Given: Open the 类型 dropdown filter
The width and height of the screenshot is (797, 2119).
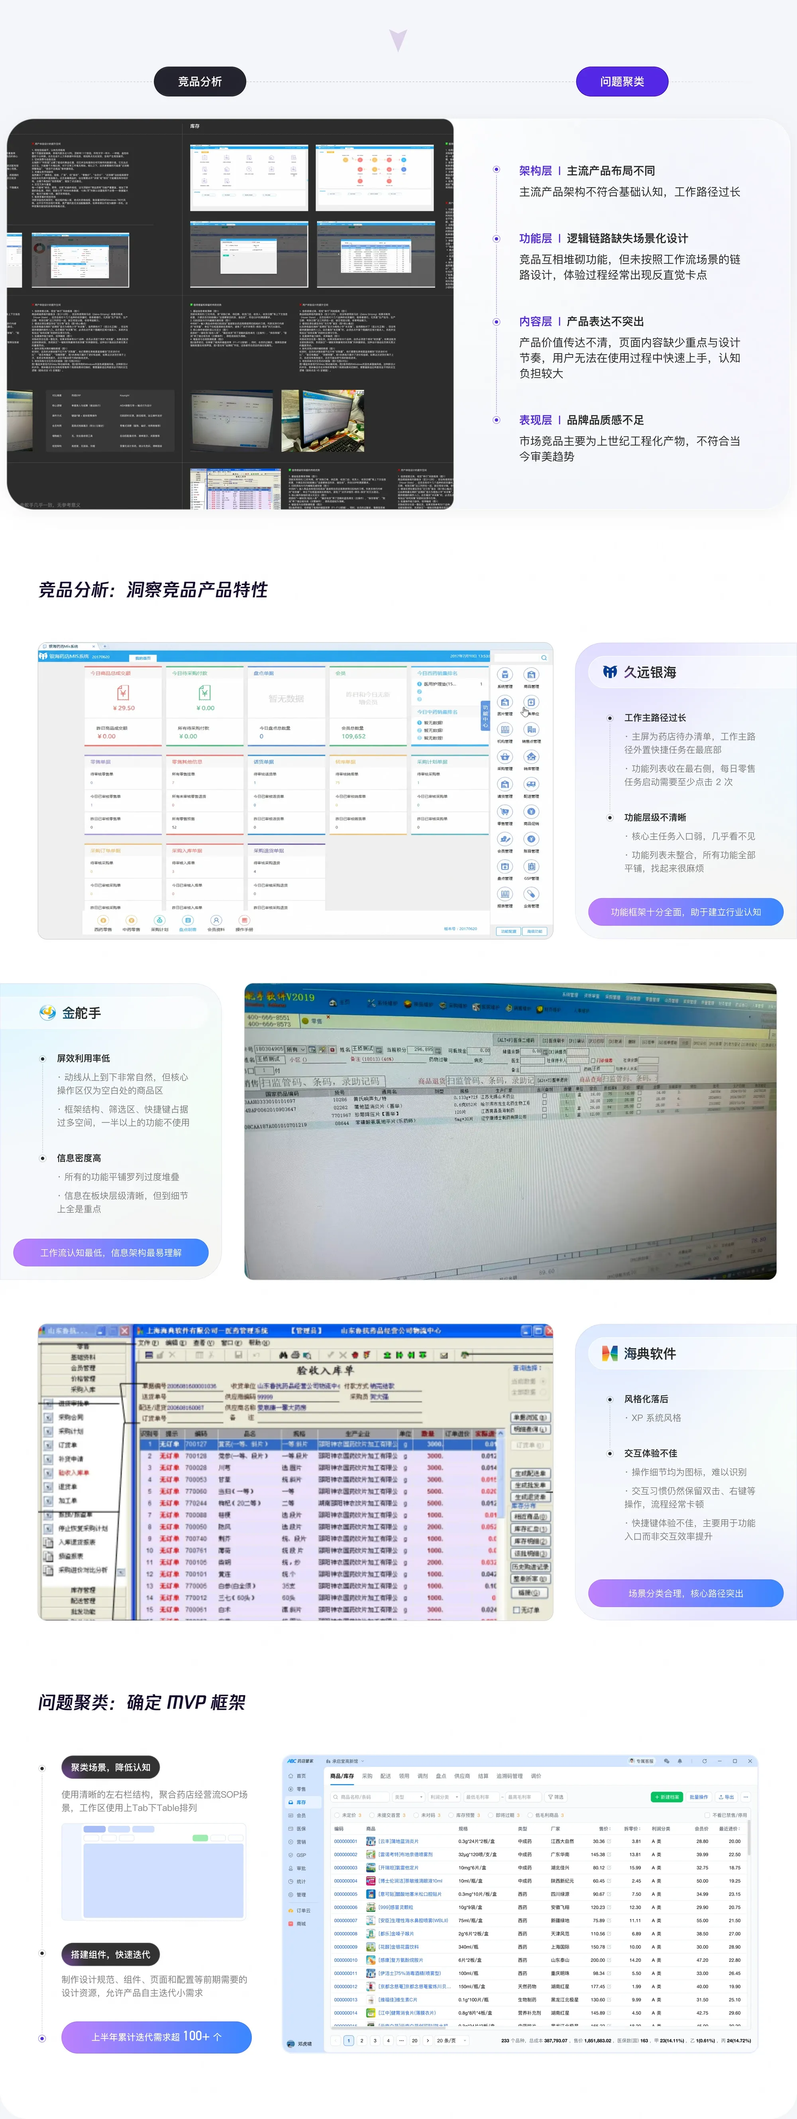Looking at the screenshot, I should 409,1798.
